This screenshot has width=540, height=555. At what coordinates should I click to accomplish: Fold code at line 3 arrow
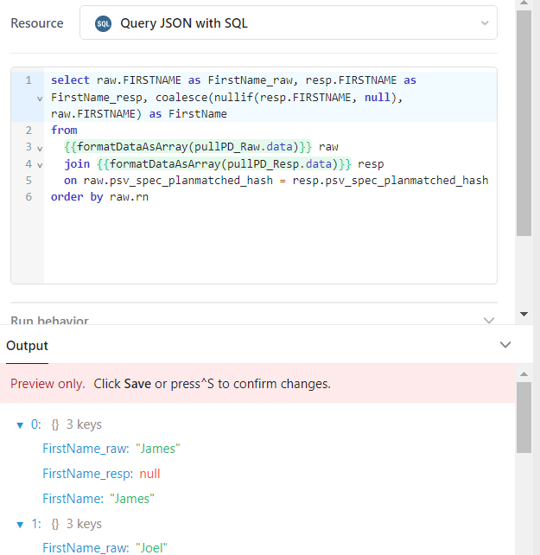click(x=40, y=148)
